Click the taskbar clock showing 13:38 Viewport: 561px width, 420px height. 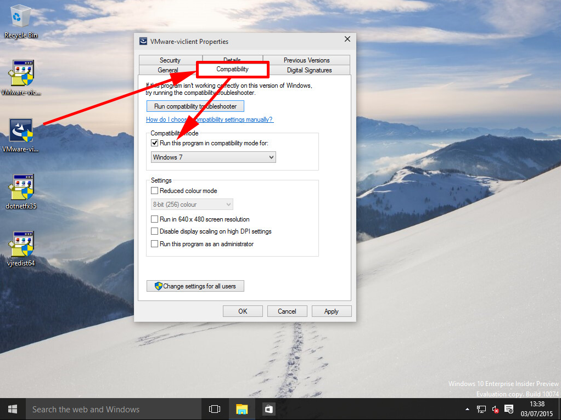click(x=537, y=409)
